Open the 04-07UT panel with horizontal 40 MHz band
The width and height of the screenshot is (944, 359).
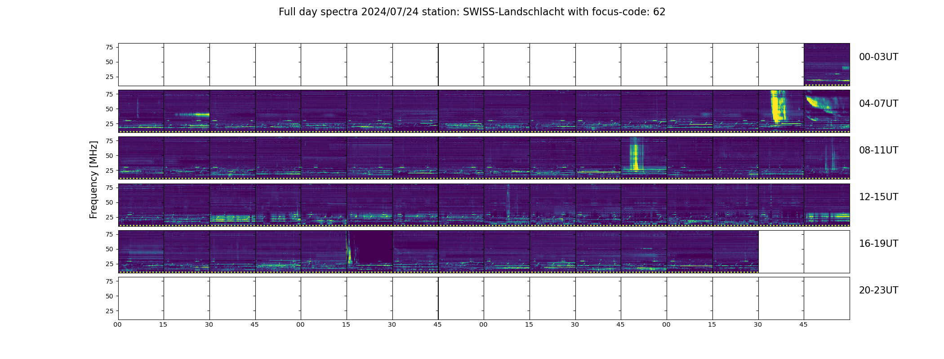pyautogui.click(x=187, y=111)
